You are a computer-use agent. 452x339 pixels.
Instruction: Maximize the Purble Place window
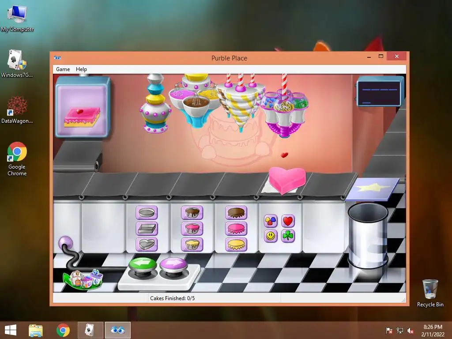click(x=381, y=56)
